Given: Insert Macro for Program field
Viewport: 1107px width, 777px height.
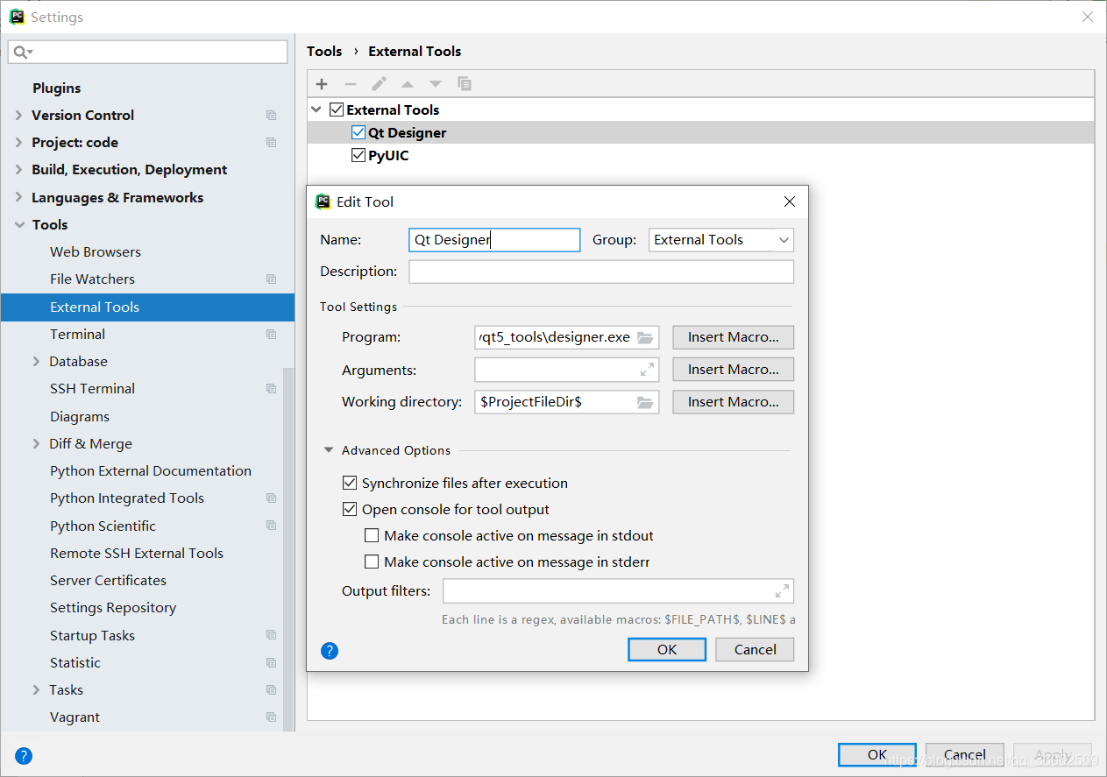Looking at the screenshot, I should tap(734, 337).
